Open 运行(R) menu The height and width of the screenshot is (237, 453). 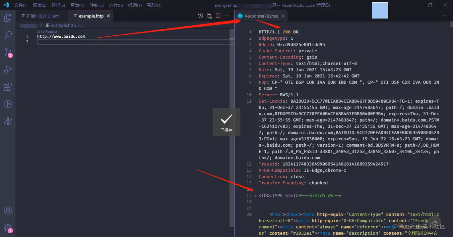[116, 5]
